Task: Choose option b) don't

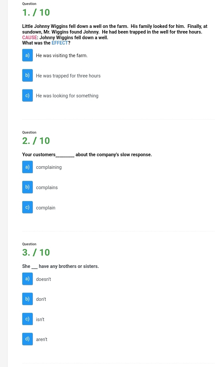Action: pyautogui.click(x=27, y=299)
